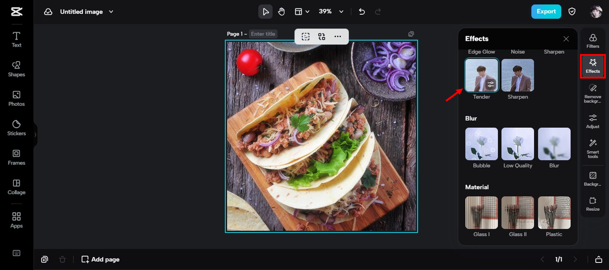Viewport: 609px width, 270px height.
Task: Apply the Blur effect thumbnail
Action: (554, 144)
